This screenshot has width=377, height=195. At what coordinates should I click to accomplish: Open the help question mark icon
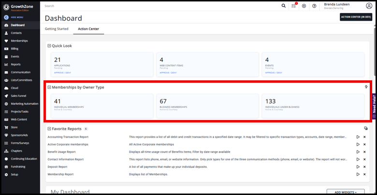[x=314, y=6]
